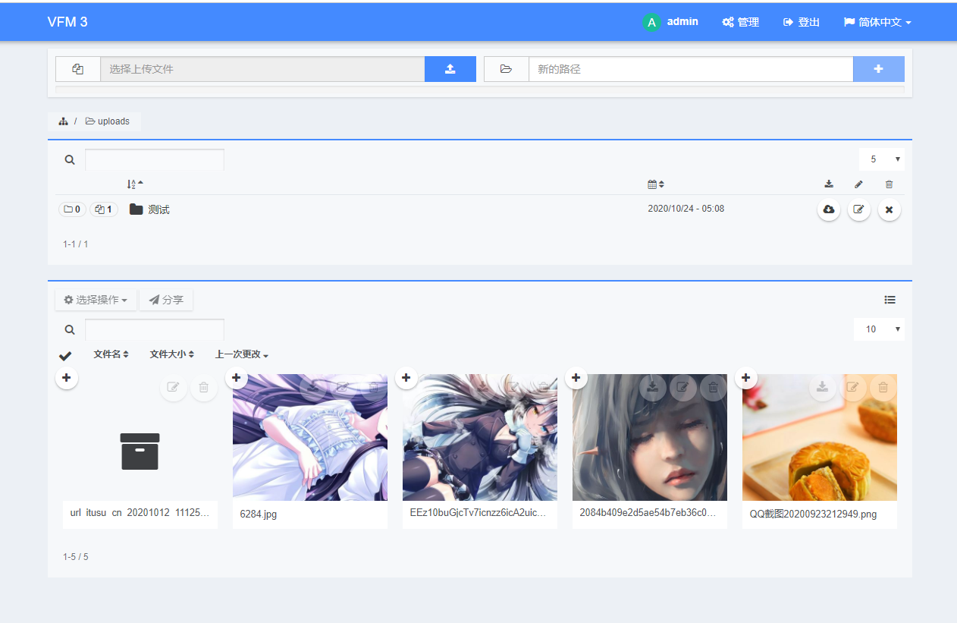Click the open-folder icon beside new path
Image resolution: width=957 pixels, height=623 pixels.
507,69
